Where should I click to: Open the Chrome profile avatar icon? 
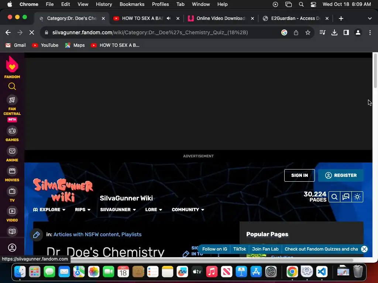(x=358, y=32)
